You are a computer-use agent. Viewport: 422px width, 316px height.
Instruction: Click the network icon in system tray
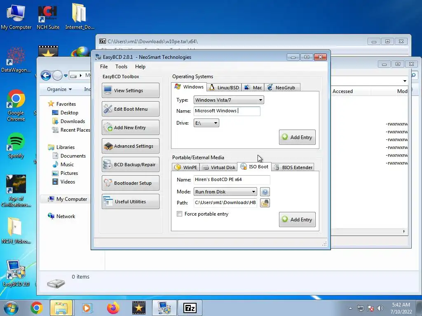[360, 308]
